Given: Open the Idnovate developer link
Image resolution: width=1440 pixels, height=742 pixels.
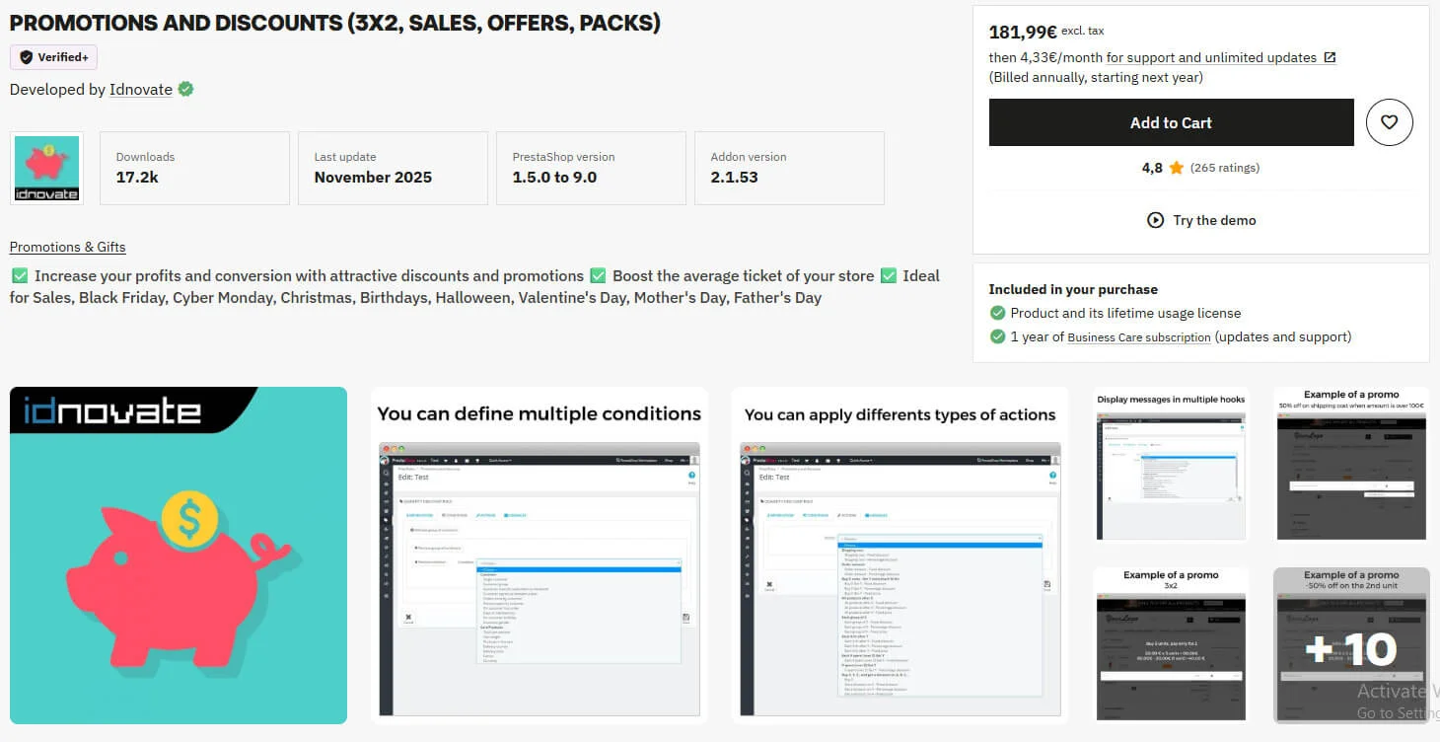Looking at the screenshot, I should pyautogui.click(x=140, y=90).
